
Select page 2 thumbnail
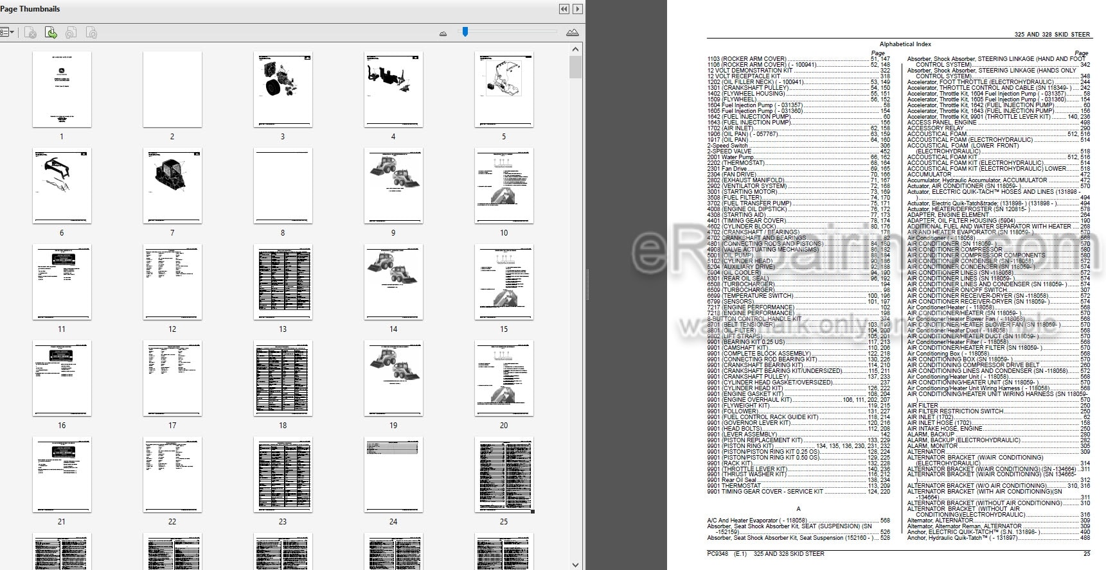click(172, 89)
